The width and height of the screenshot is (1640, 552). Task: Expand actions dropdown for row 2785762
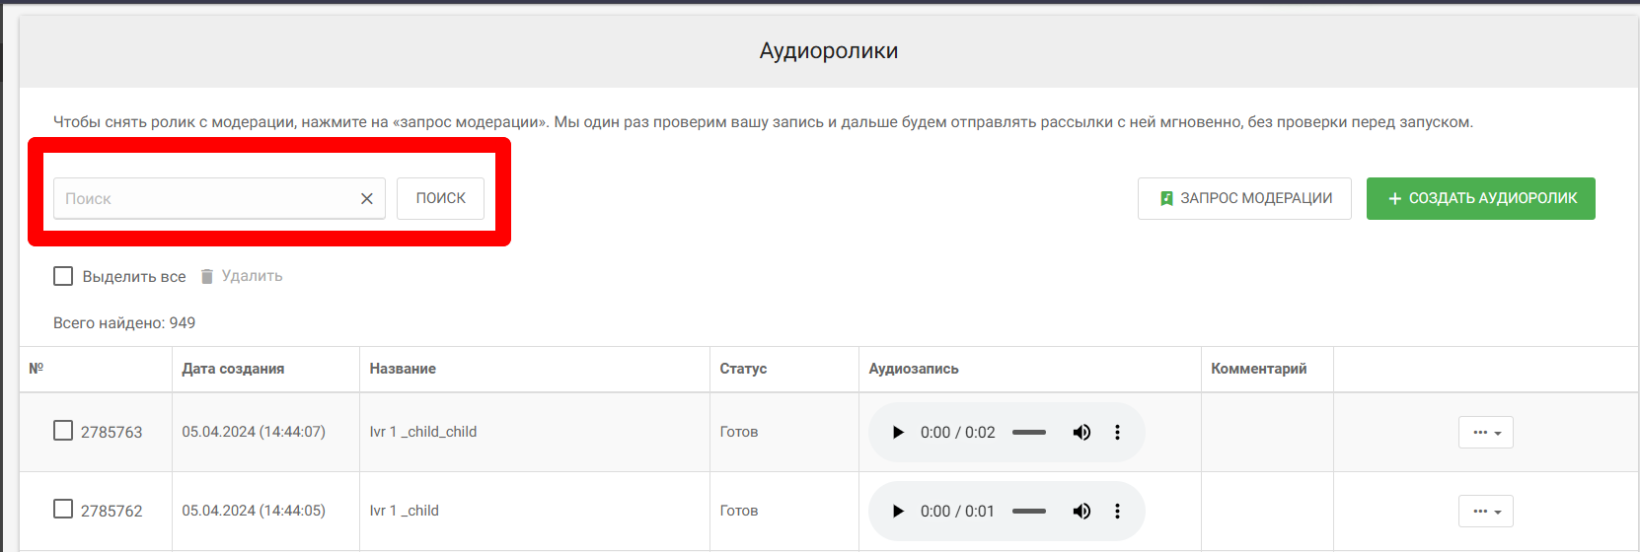tap(1485, 512)
